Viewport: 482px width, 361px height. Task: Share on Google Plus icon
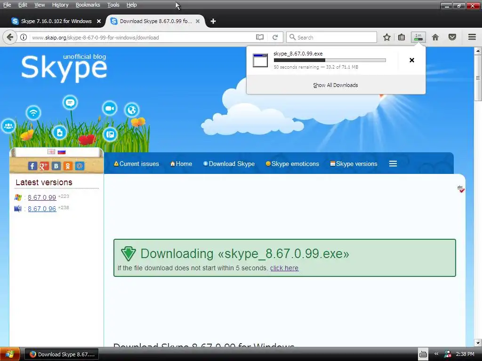pos(44,166)
